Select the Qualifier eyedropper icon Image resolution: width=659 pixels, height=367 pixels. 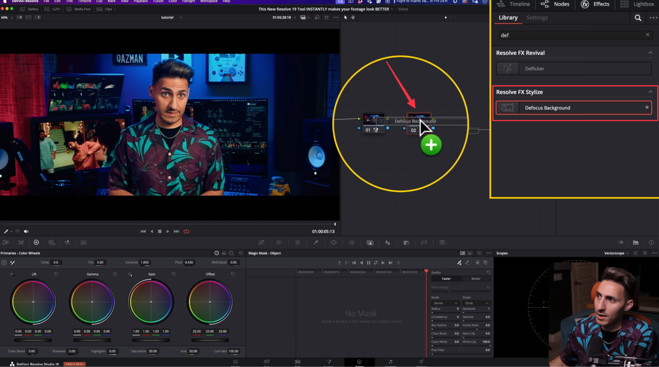tap(316, 242)
